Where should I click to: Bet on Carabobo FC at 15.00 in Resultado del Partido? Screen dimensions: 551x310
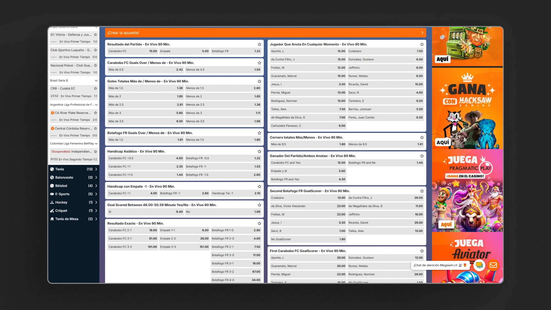133,51
